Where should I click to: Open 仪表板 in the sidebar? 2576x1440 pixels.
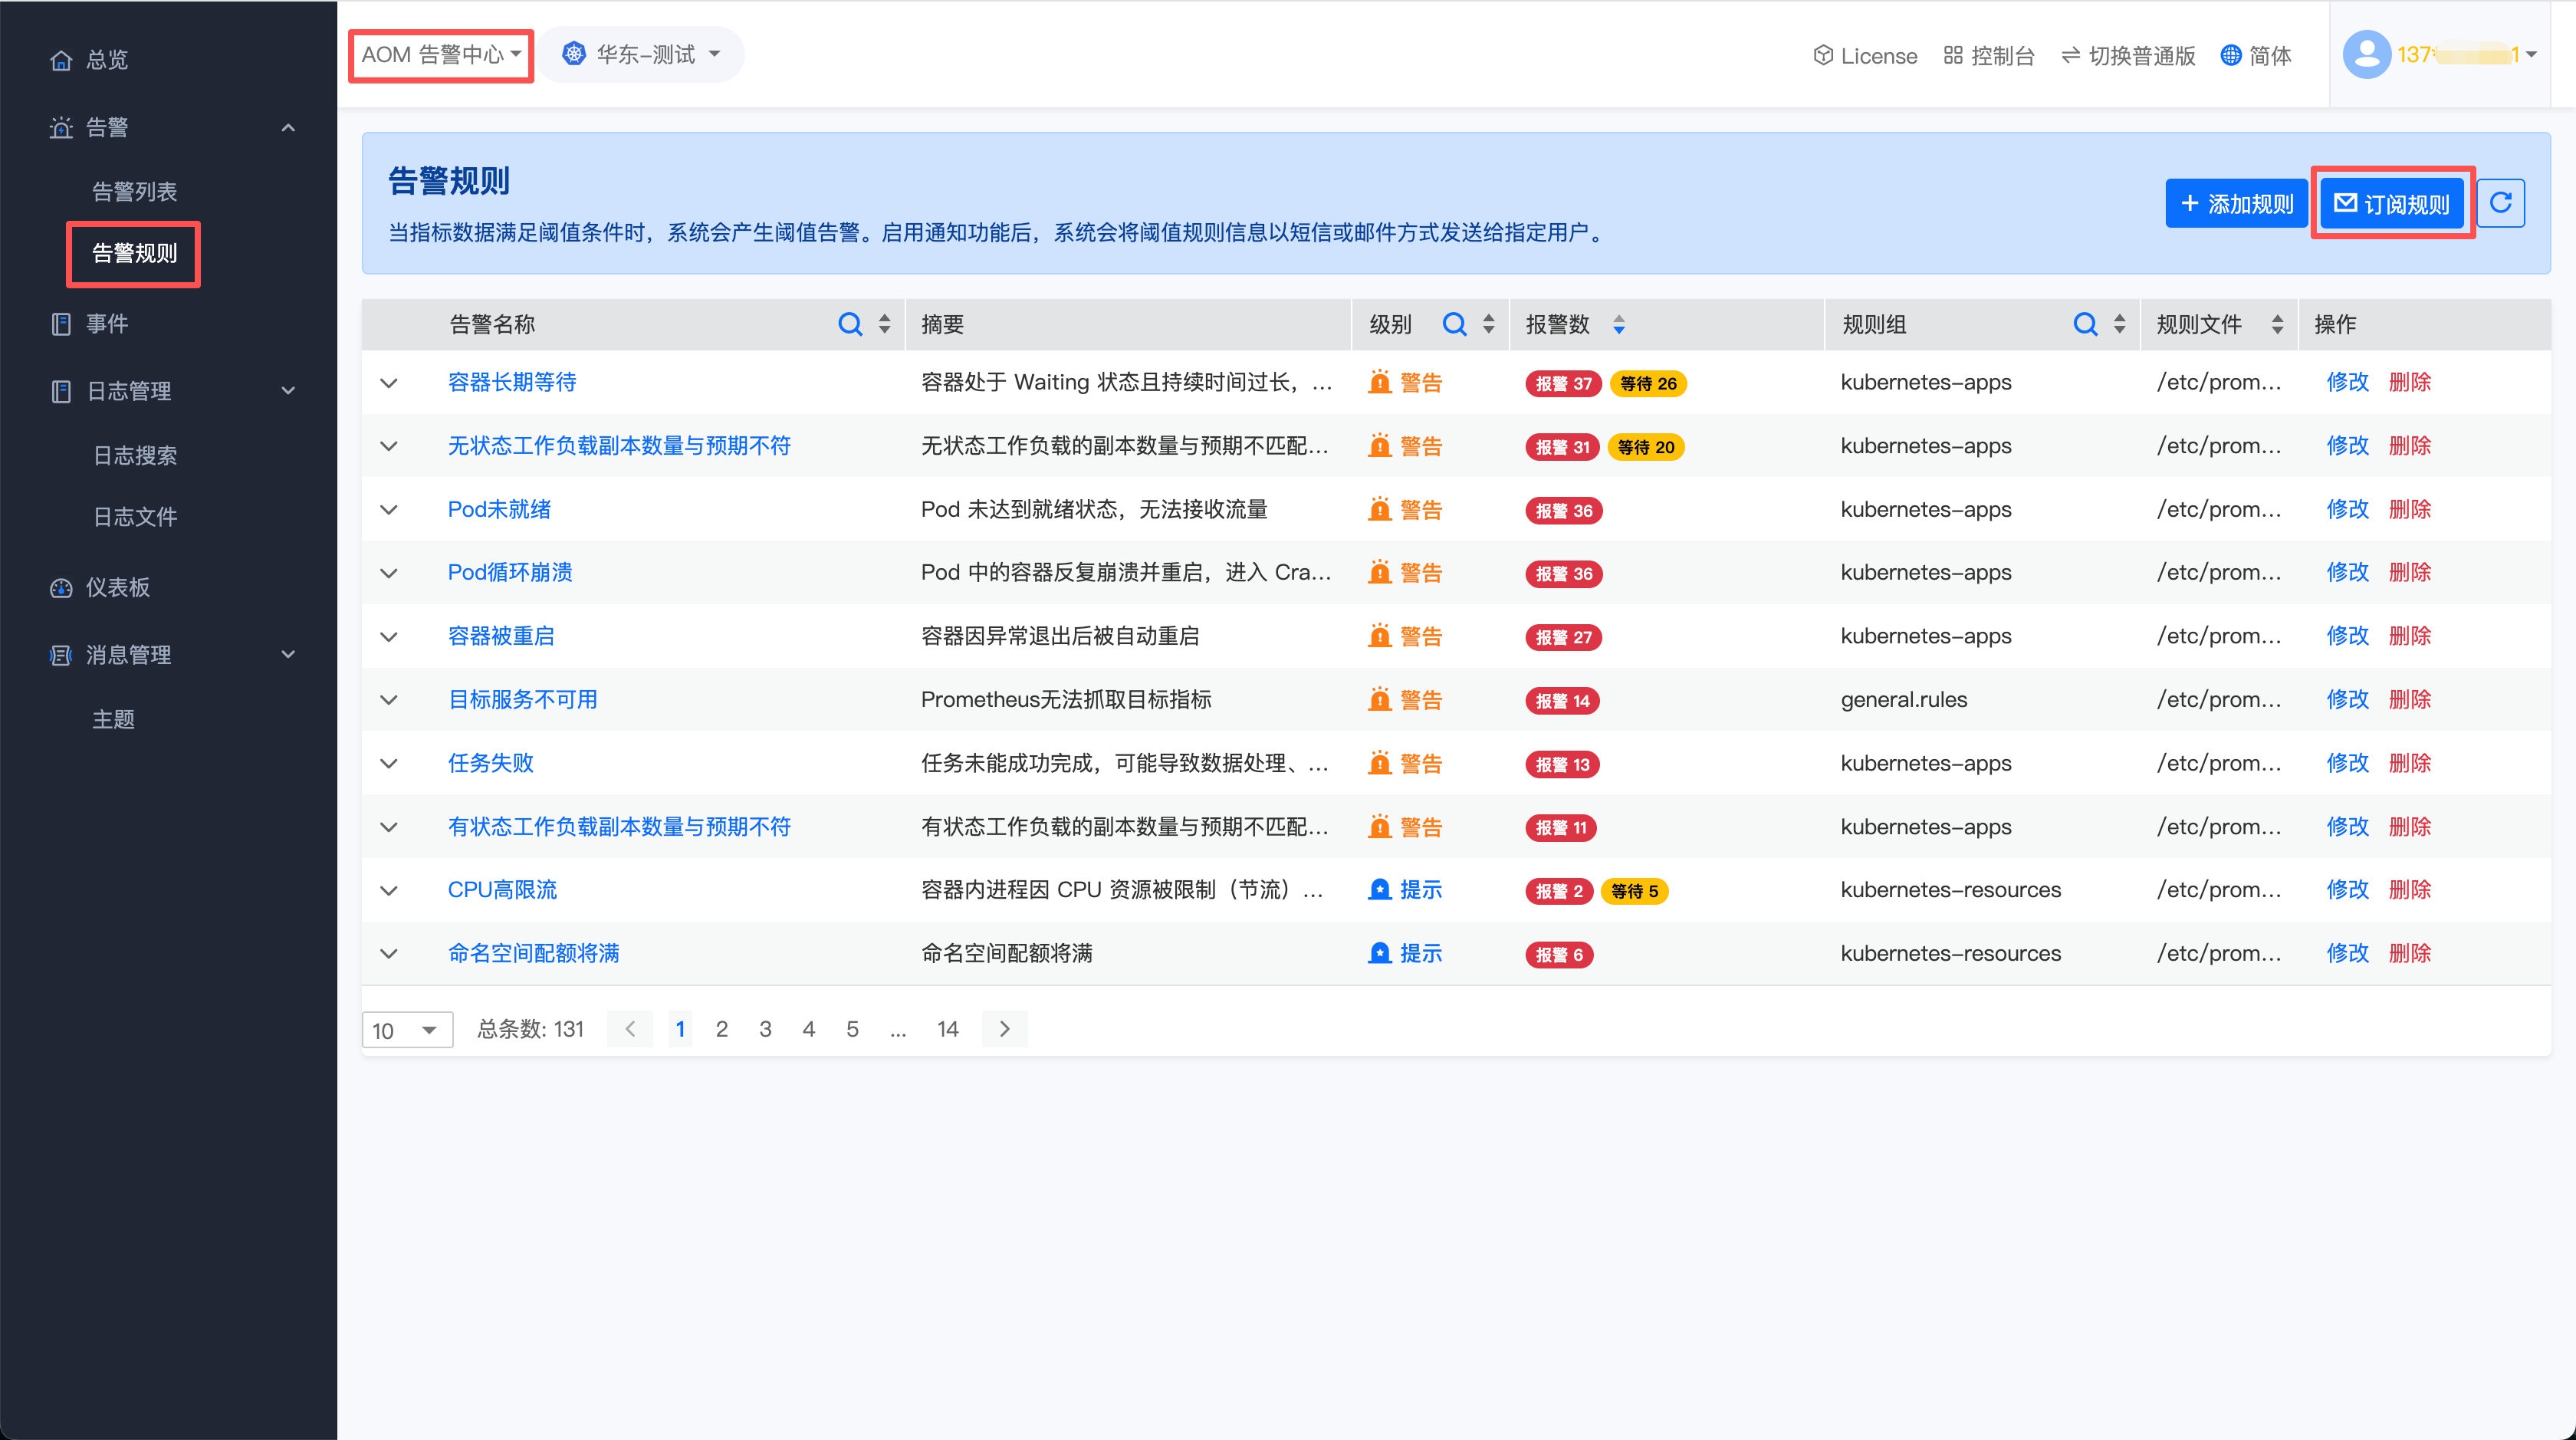point(117,587)
